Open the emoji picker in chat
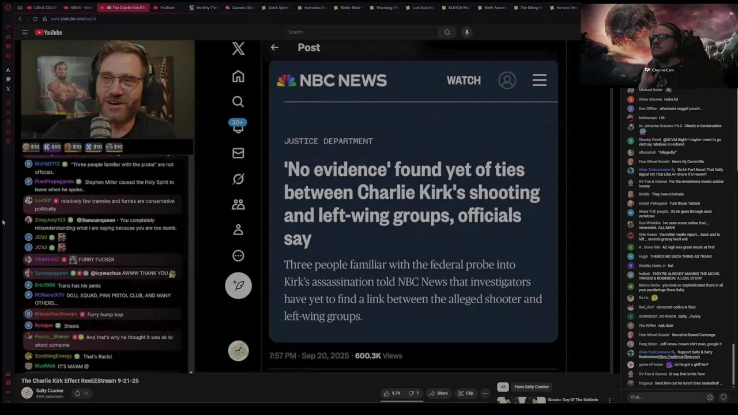This screenshot has height=415, width=738. (710, 397)
